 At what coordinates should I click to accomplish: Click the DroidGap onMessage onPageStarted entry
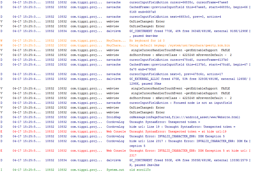185,117
